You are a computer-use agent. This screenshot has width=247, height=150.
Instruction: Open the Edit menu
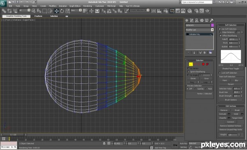(x=10, y=6)
